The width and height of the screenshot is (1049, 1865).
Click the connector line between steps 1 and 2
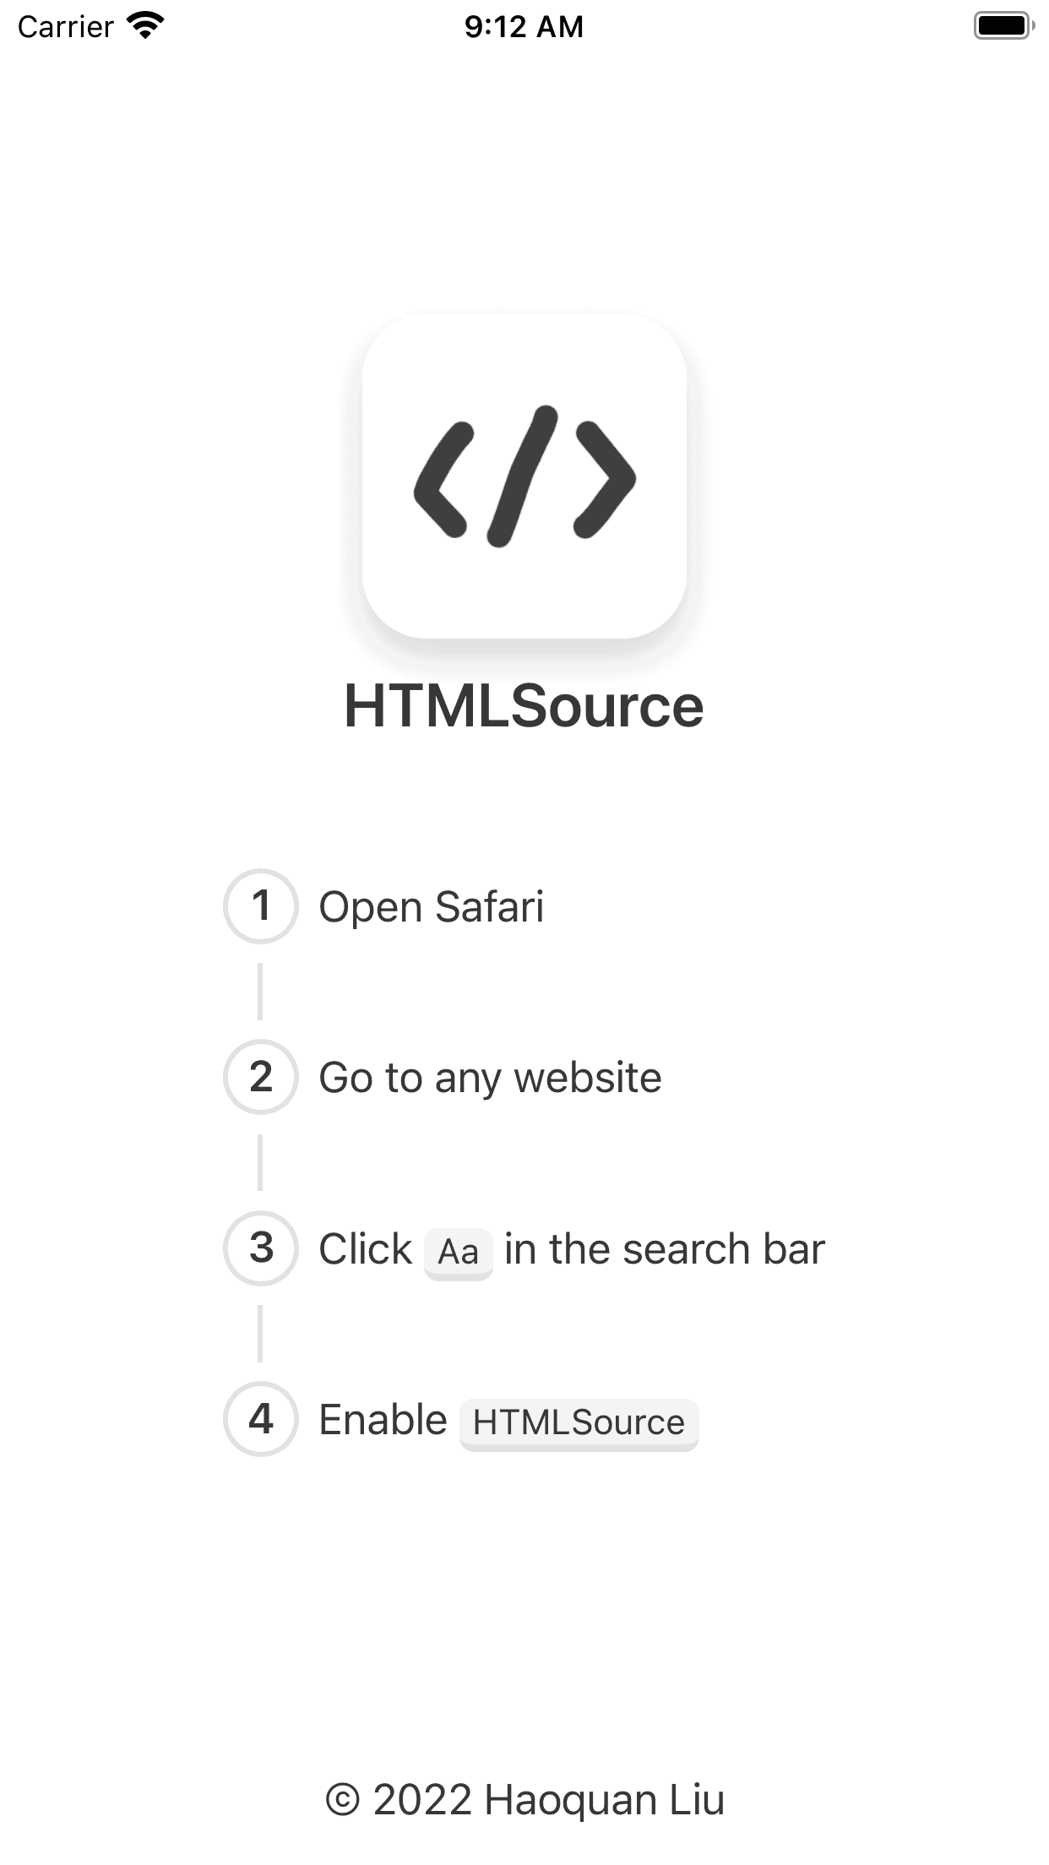click(260, 992)
